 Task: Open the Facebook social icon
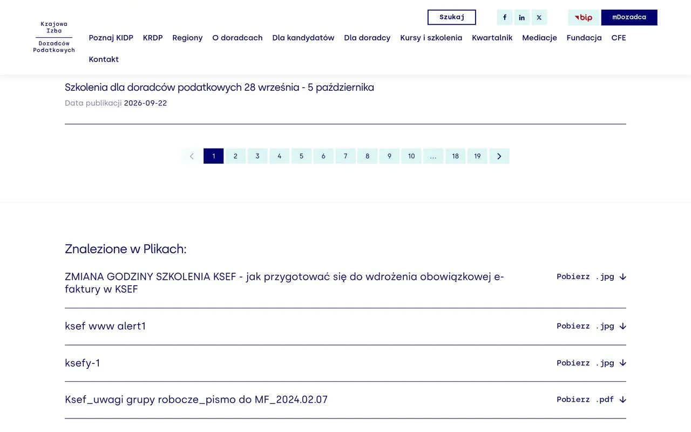pos(505,17)
